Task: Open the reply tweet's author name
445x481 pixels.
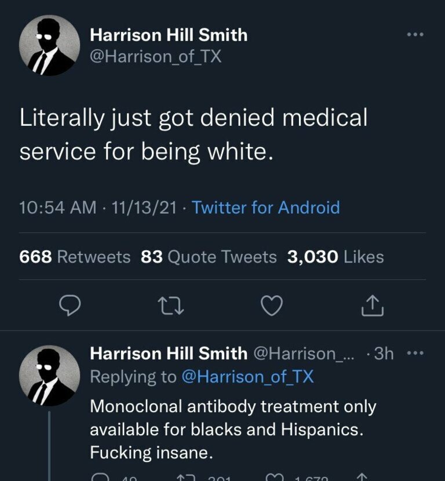Action: [x=169, y=353]
